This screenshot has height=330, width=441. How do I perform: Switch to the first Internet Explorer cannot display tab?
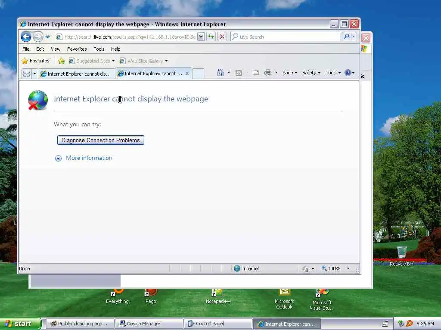pyautogui.click(x=77, y=74)
